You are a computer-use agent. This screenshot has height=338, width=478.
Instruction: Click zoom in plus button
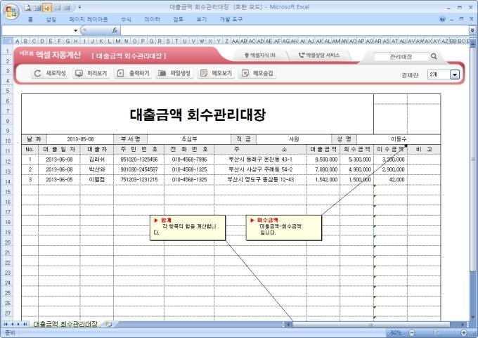pos(464,332)
